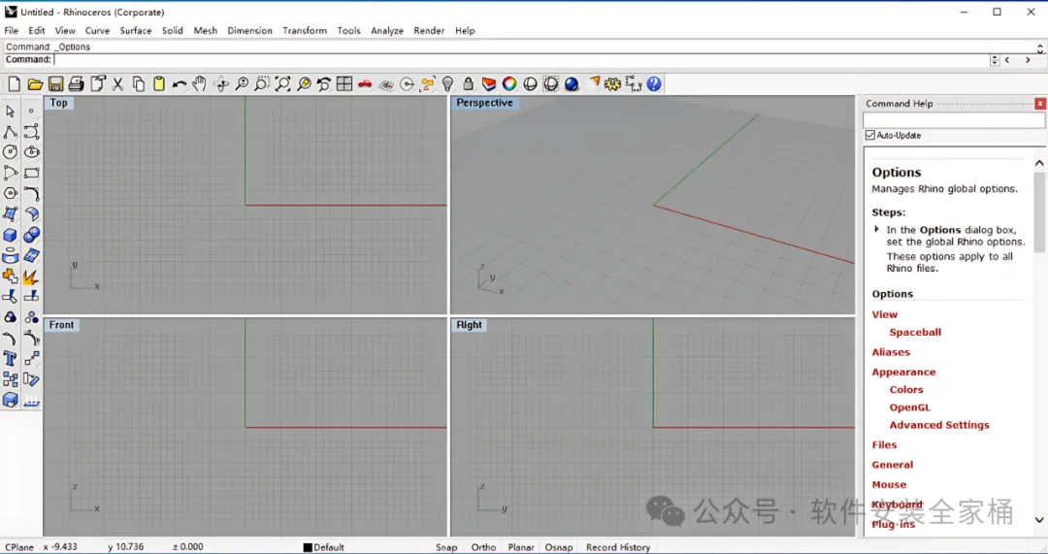Open the Curve menu

click(x=97, y=31)
